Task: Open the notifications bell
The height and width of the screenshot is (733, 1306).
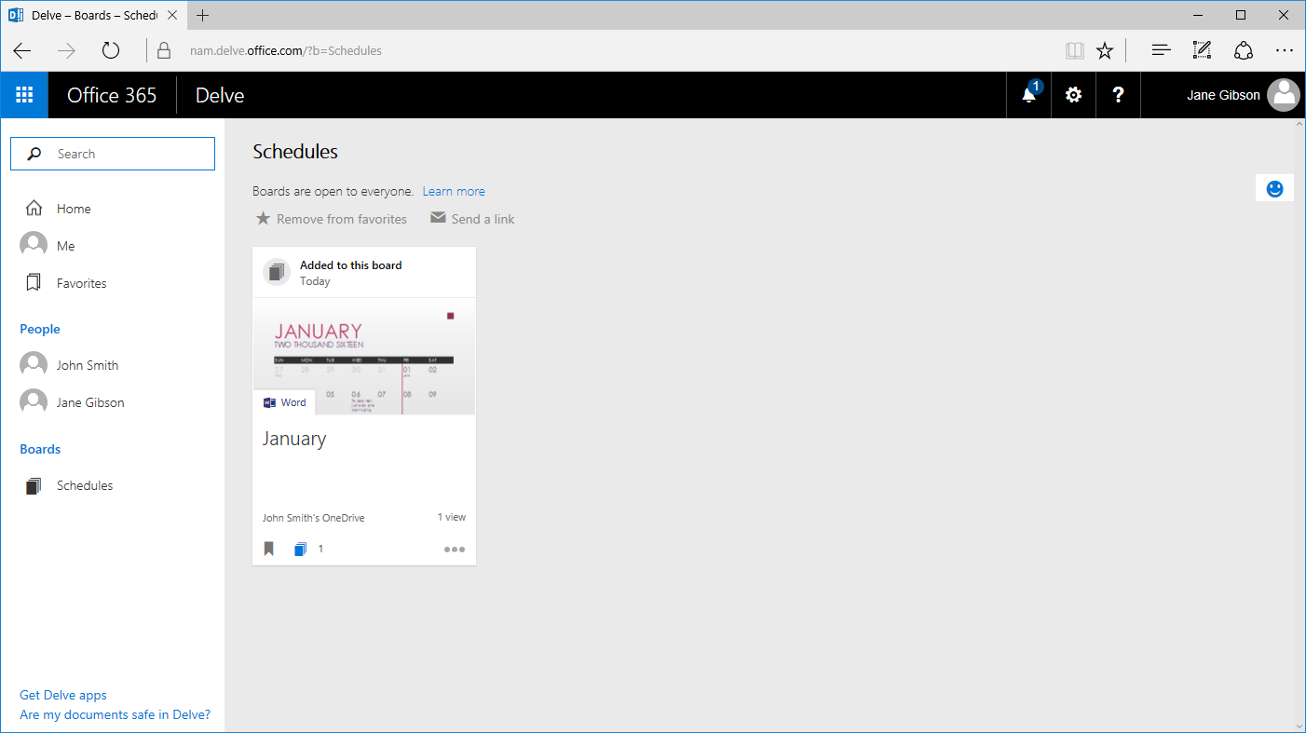Action: 1029,95
